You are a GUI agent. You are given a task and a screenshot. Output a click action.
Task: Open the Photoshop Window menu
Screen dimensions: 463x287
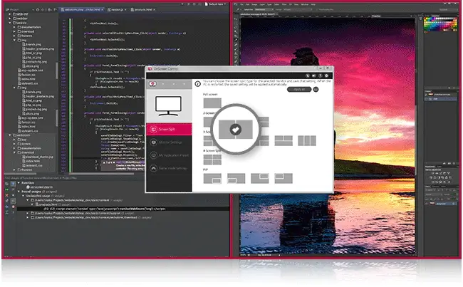tap(305, 4)
